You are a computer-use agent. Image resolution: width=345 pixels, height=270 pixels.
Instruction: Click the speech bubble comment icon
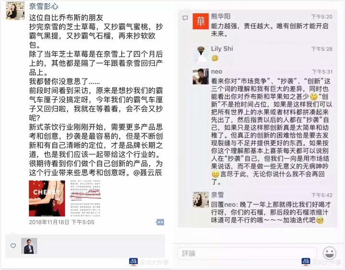click(x=185, y=18)
